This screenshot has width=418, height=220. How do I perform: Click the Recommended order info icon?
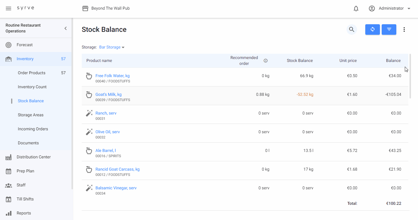[265, 61]
